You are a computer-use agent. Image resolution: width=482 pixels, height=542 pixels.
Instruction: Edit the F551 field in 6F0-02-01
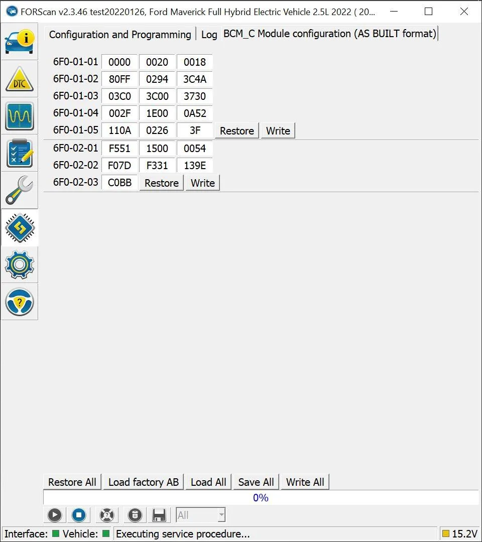(x=119, y=148)
